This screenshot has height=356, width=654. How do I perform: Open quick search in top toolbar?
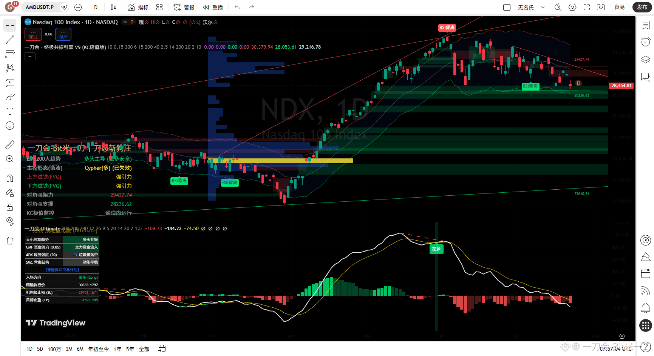[x=558, y=7]
